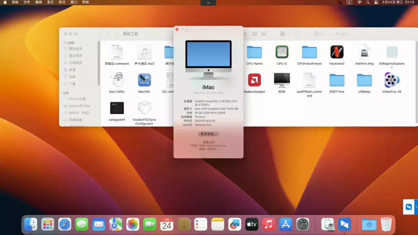Open the 文件 menu in the menu bar

[27, 2]
